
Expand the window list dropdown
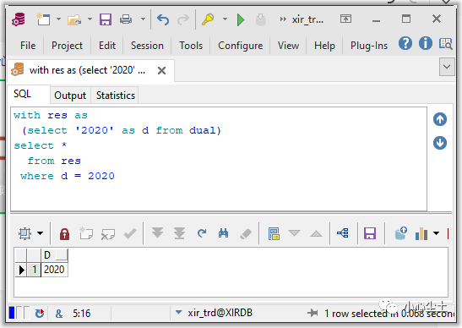447,67
